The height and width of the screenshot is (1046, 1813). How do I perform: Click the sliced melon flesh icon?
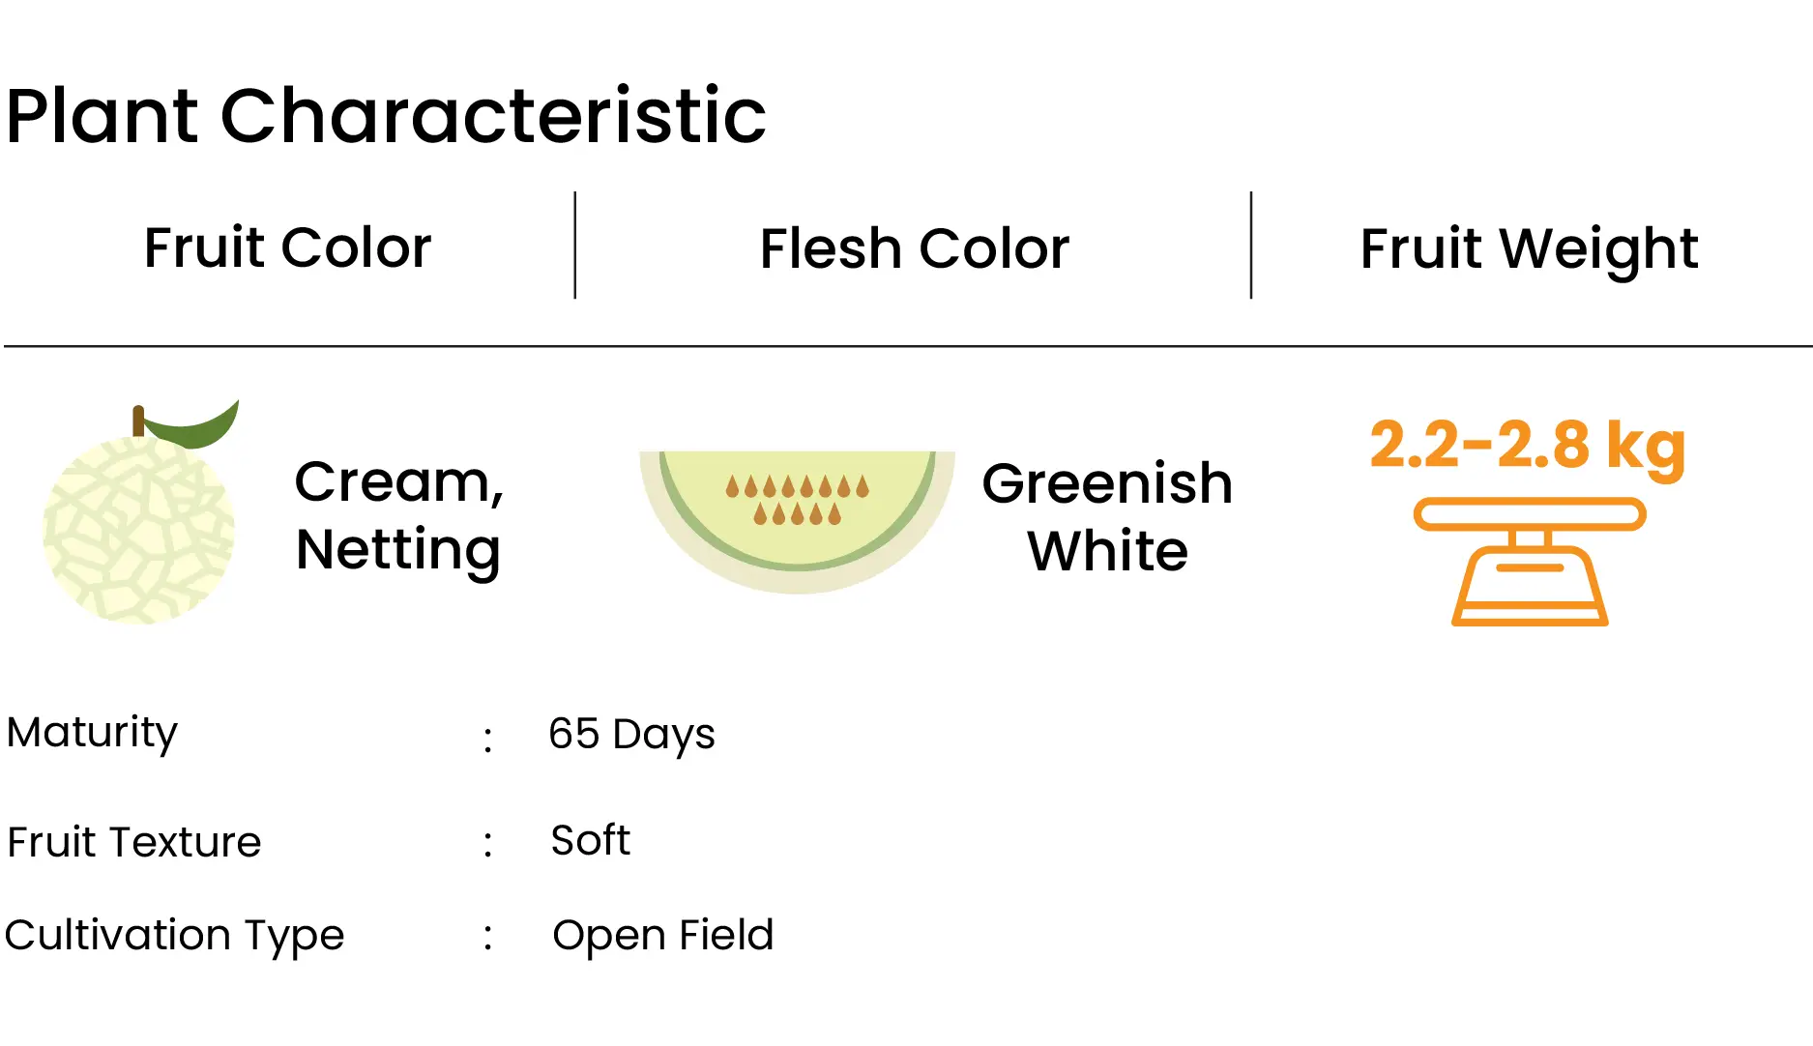point(798,522)
